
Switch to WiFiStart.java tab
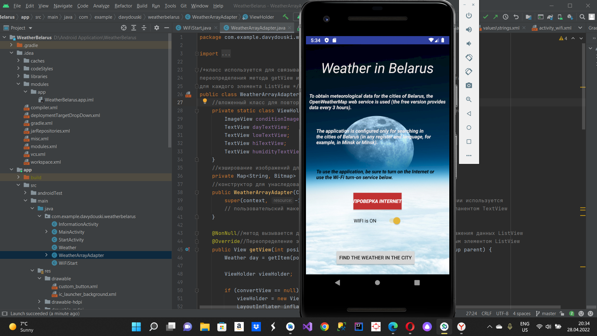[x=197, y=28]
